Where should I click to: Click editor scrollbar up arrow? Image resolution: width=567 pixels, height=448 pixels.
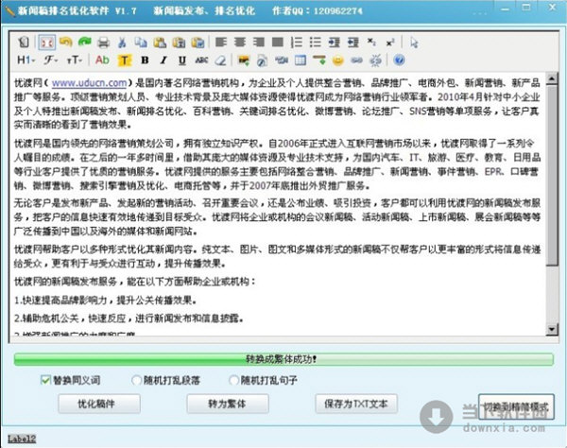(552, 78)
